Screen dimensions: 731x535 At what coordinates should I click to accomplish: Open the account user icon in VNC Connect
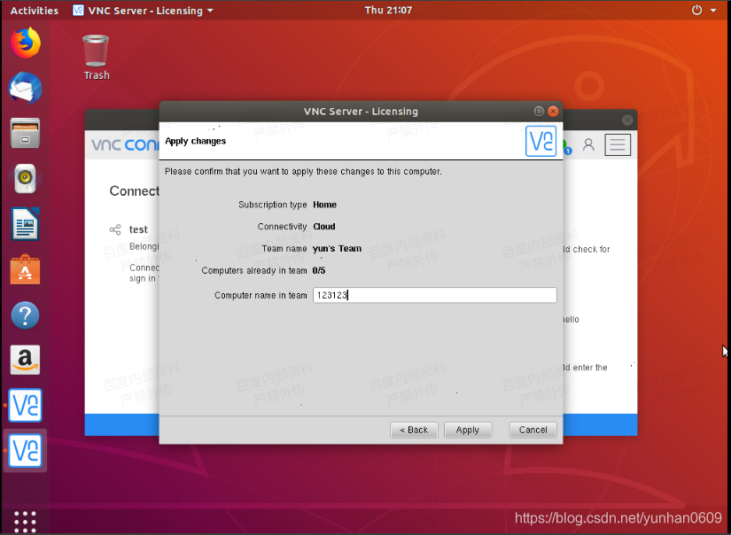[x=588, y=145]
